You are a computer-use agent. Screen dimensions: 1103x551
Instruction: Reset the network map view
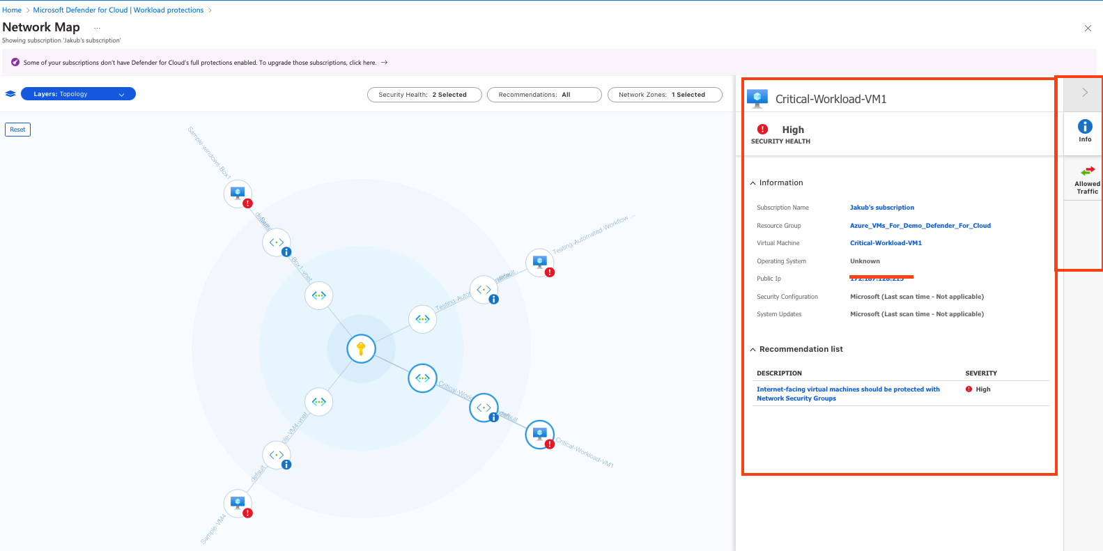pyautogui.click(x=17, y=130)
